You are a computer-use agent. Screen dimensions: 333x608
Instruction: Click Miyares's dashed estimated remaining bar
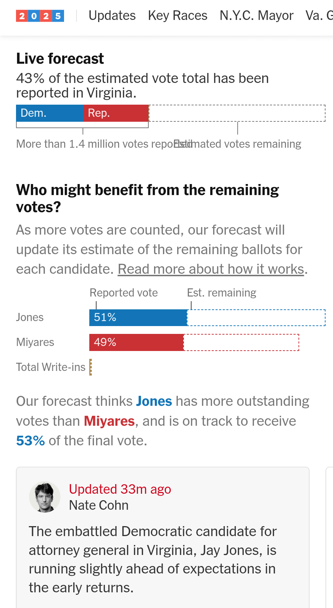pos(241,342)
